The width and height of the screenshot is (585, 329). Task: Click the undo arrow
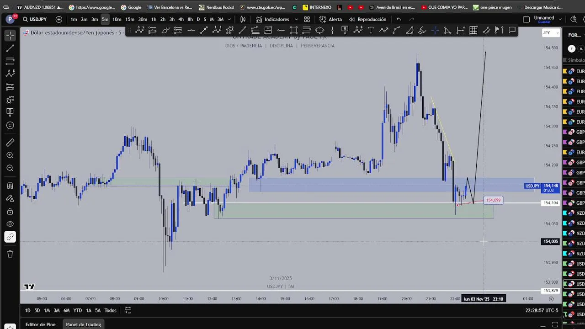(399, 19)
